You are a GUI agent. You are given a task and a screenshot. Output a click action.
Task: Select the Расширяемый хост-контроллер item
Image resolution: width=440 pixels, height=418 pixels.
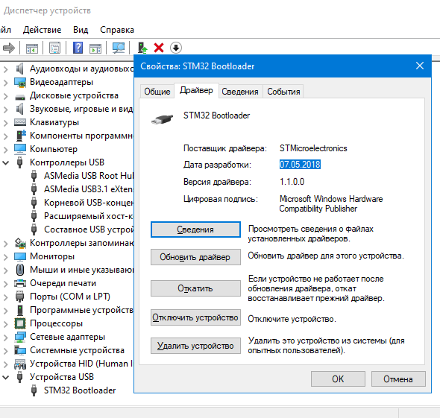click(89, 216)
